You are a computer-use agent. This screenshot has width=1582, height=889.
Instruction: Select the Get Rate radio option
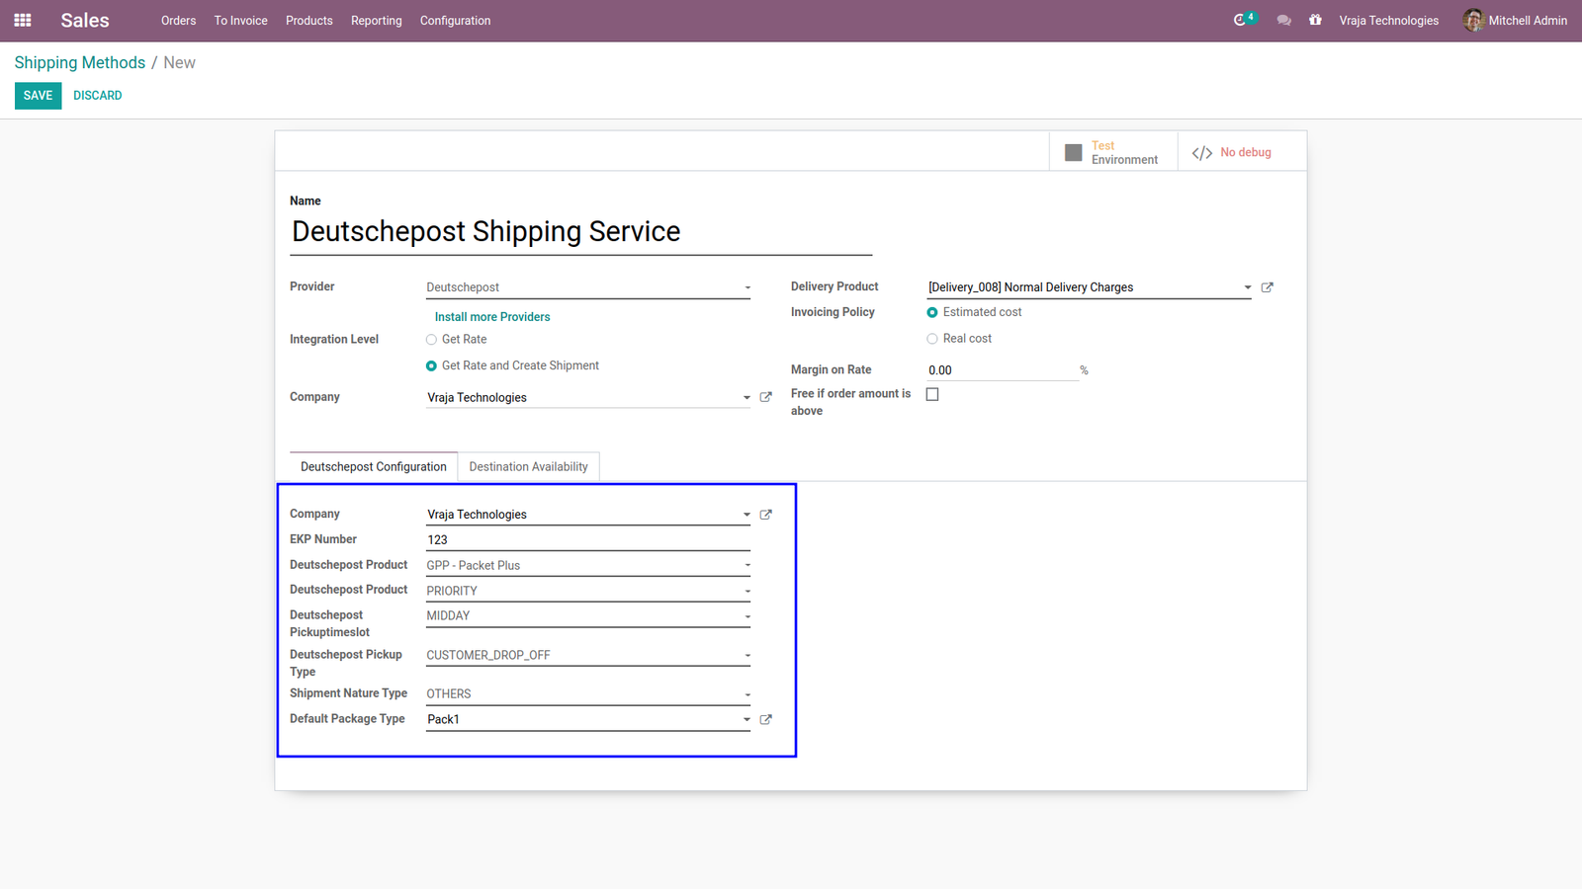tap(431, 340)
